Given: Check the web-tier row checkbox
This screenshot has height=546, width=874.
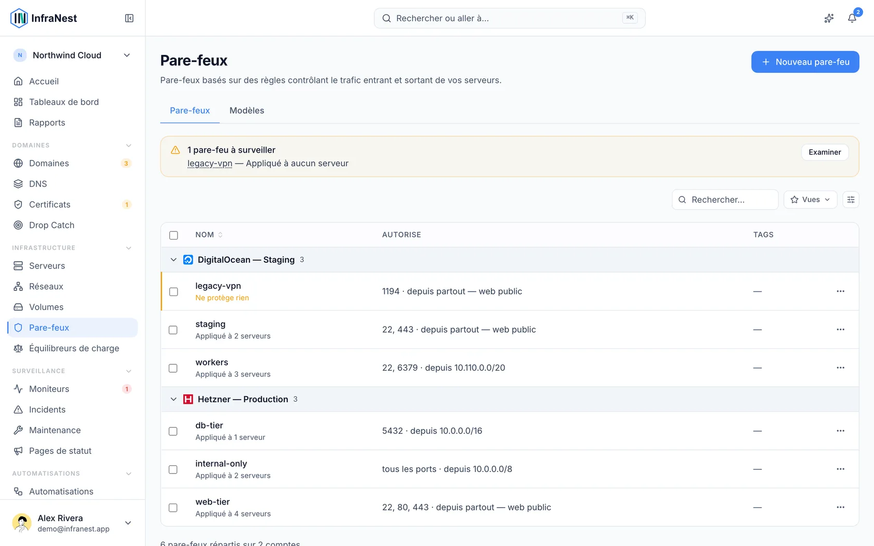Looking at the screenshot, I should coord(173,508).
